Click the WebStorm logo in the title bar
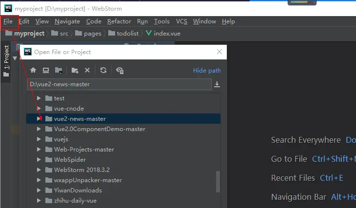The width and height of the screenshot is (356, 208). click(8, 8)
